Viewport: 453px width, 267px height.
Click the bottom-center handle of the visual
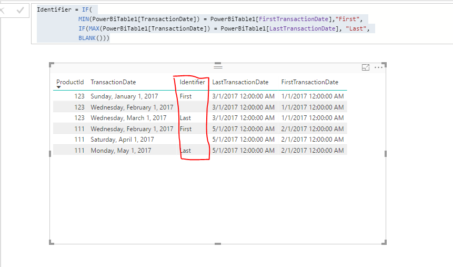click(x=218, y=244)
